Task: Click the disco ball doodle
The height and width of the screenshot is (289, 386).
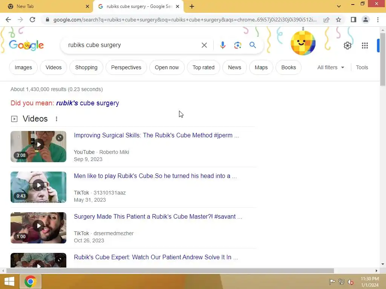Action: [303, 43]
